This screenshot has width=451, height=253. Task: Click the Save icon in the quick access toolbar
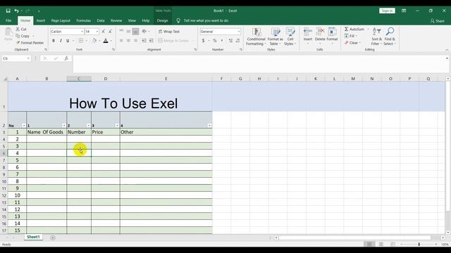(8, 11)
